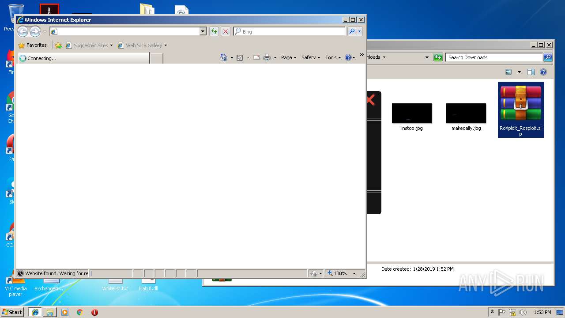Go forward in Internet Explorer
565x318 pixels.
pos(35,31)
